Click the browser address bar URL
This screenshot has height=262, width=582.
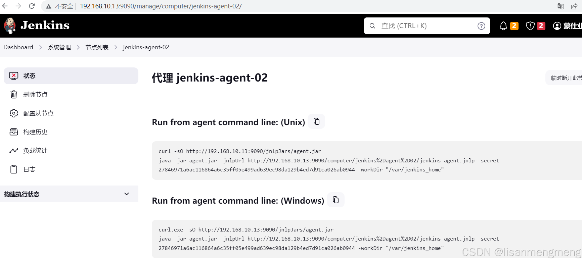coord(161,6)
